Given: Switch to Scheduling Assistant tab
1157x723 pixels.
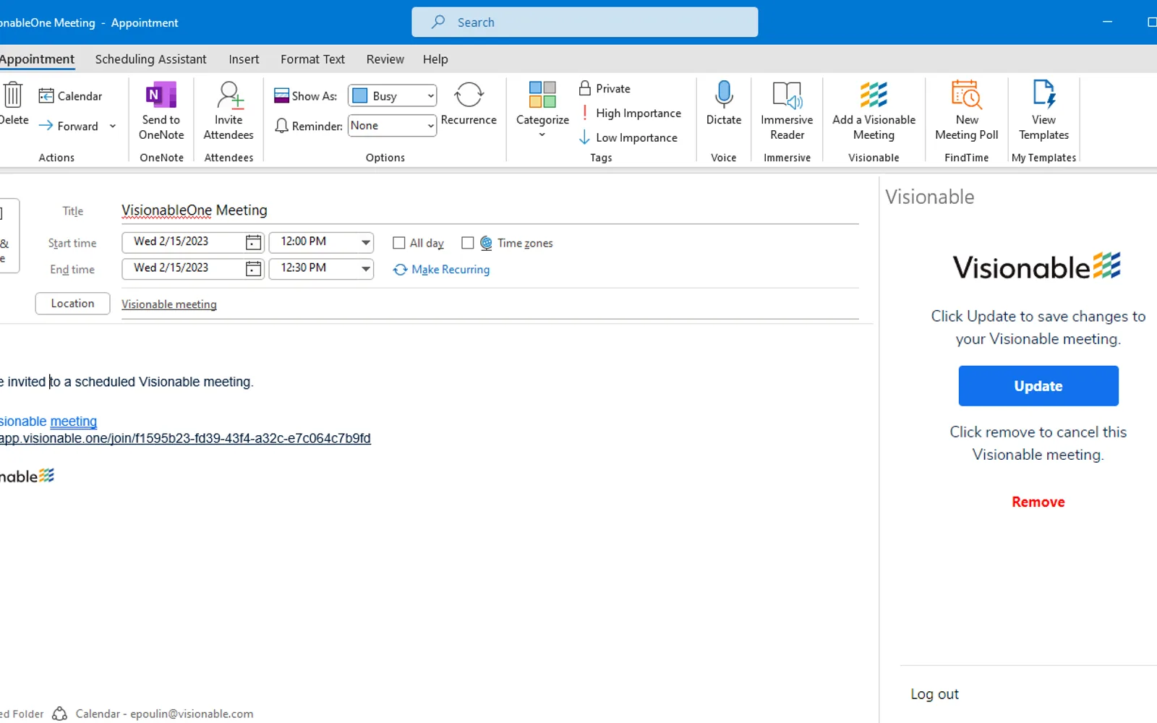Looking at the screenshot, I should pyautogui.click(x=150, y=59).
